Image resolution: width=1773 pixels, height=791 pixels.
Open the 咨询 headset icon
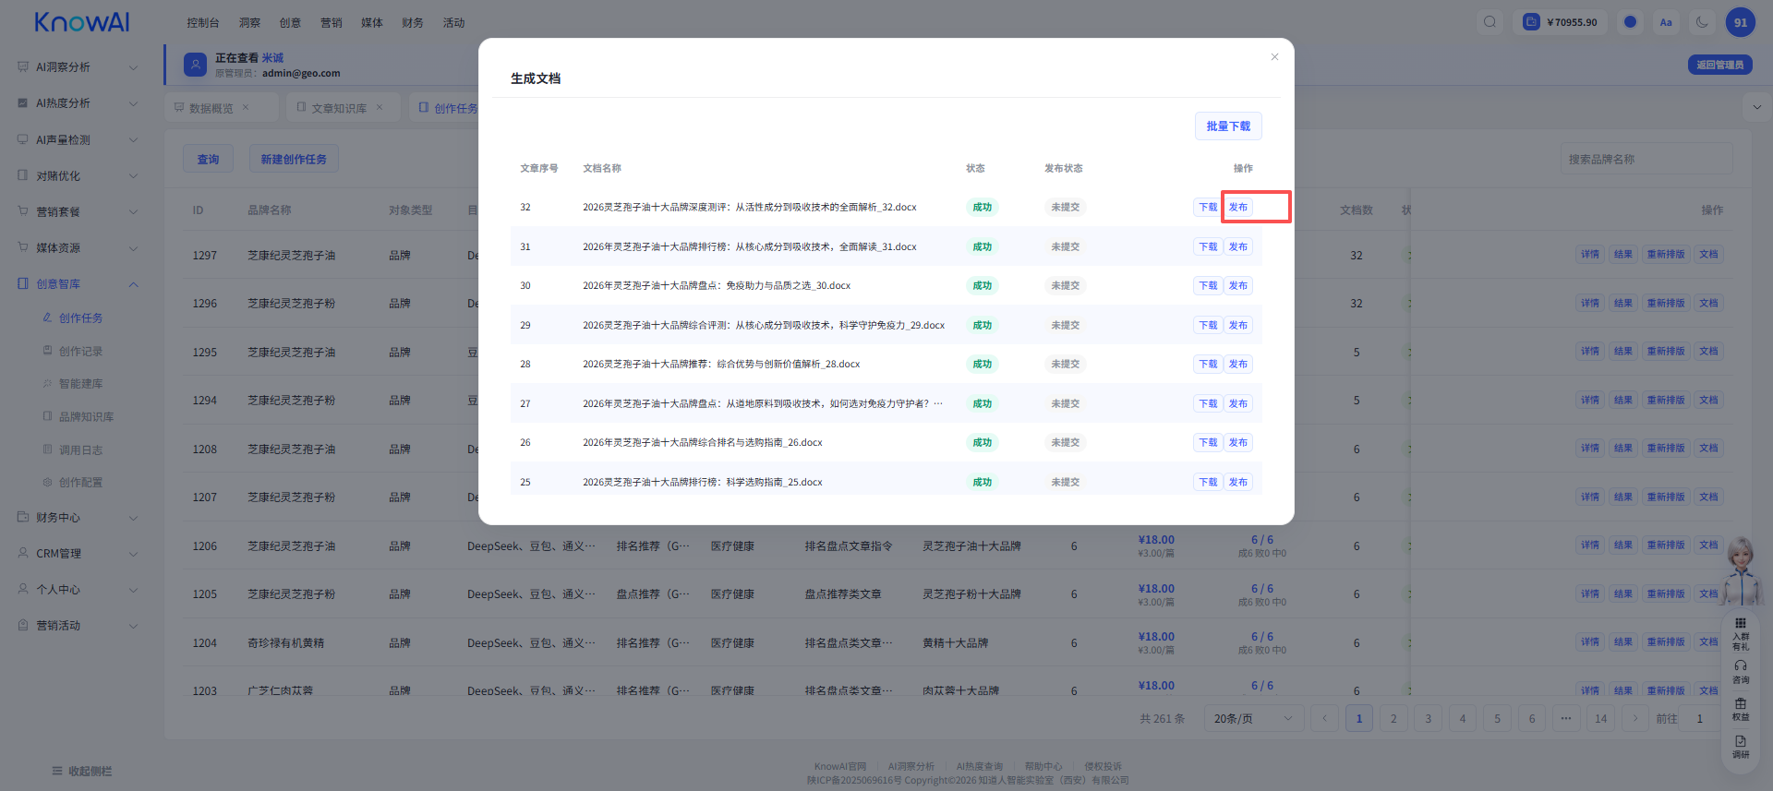coord(1741,672)
